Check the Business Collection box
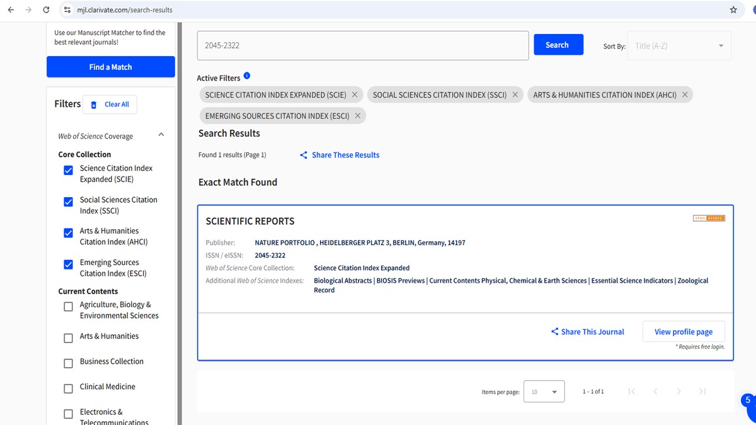 tap(69, 363)
